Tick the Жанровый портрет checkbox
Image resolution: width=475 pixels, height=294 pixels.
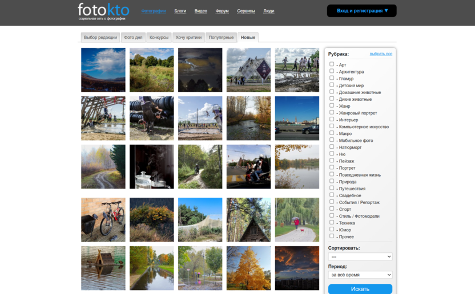click(332, 112)
